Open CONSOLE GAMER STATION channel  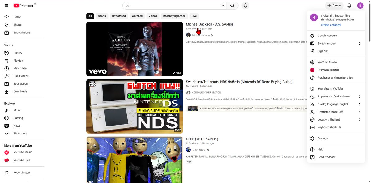(206, 93)
